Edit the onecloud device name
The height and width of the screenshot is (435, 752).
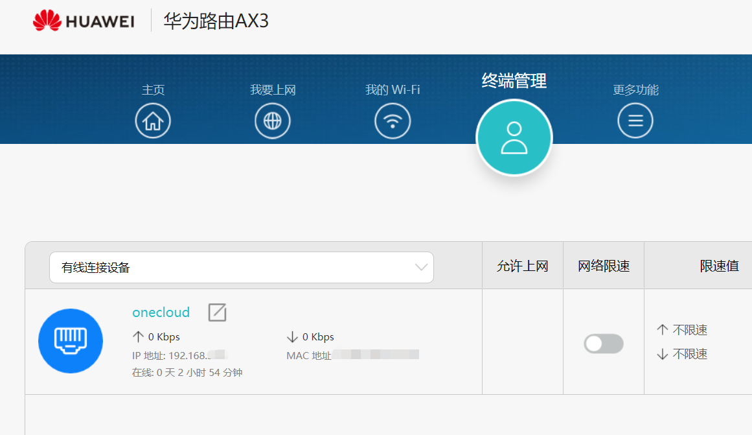pos(217,312)
